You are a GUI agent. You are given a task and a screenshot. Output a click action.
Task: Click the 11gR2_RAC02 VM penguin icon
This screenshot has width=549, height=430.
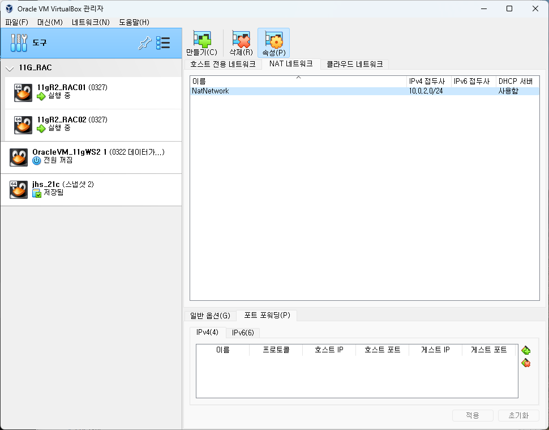tap(23, 125)
